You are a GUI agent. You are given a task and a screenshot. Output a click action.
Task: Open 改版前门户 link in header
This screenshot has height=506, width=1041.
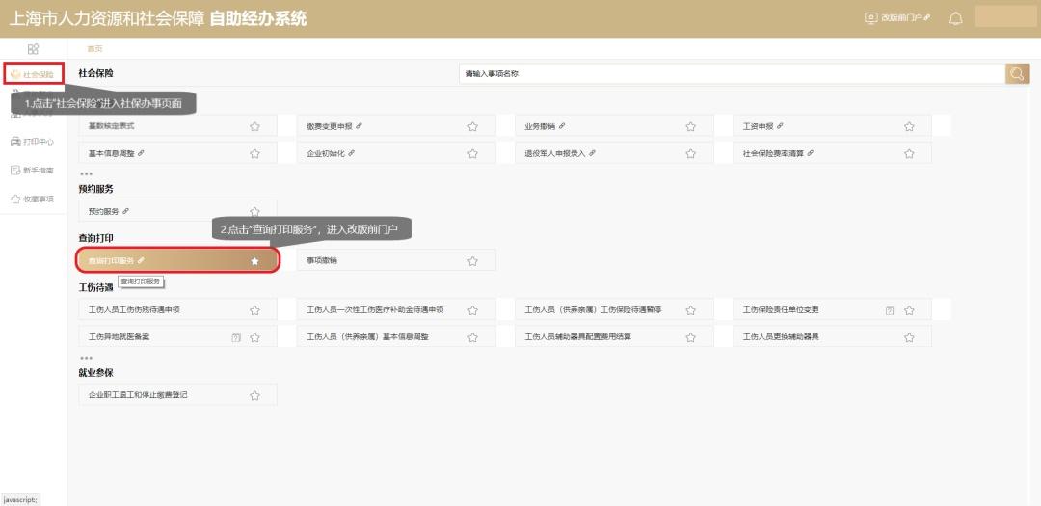[897, 18]
